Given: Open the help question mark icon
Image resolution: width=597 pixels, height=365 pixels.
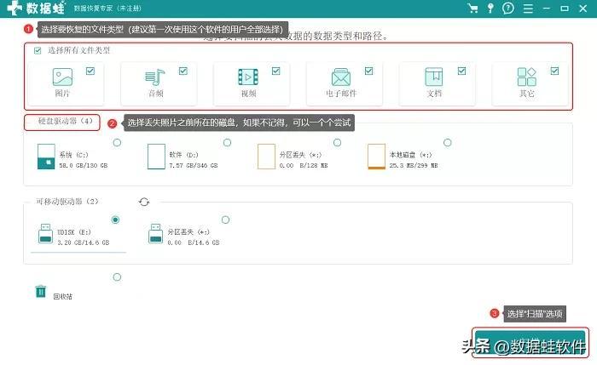Looking at the screenshot, I should coord(508,8).
